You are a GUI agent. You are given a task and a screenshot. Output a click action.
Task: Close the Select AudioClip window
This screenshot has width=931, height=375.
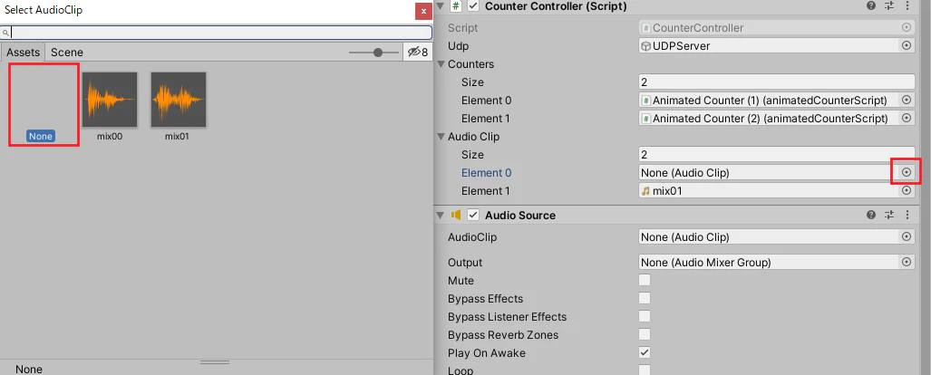pos(422,11)
